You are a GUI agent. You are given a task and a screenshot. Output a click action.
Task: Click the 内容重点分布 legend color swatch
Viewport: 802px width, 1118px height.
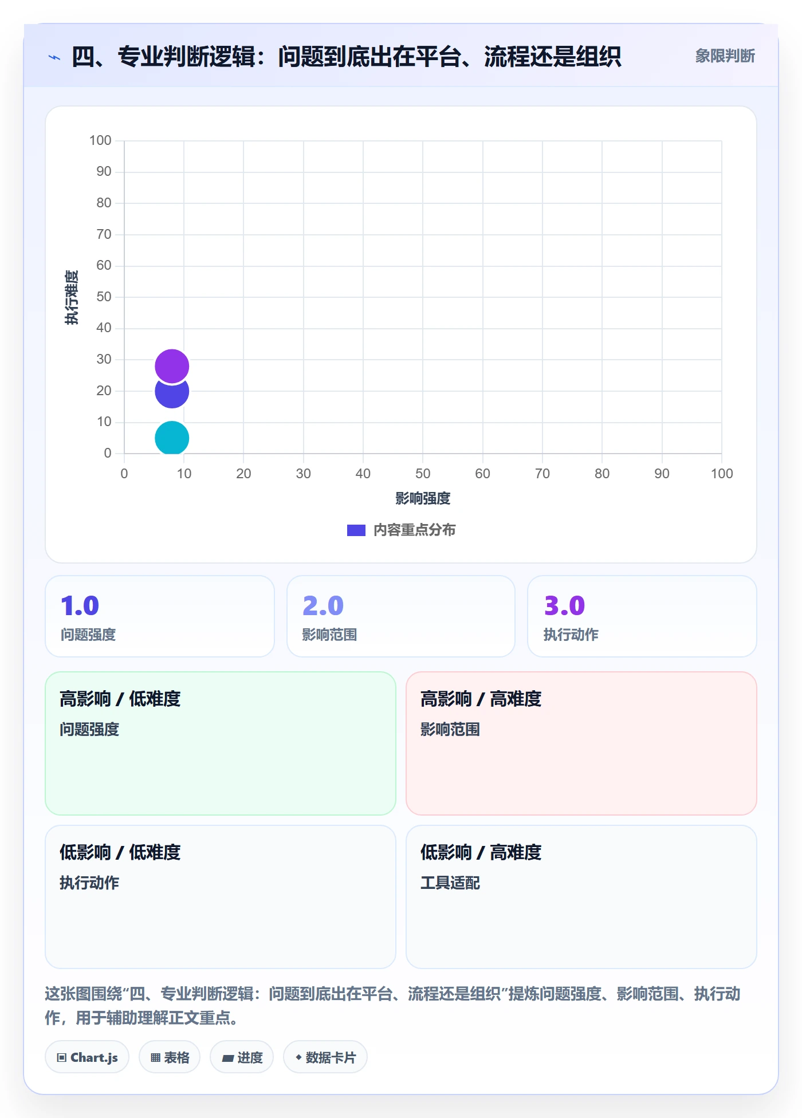pos(356,530)
